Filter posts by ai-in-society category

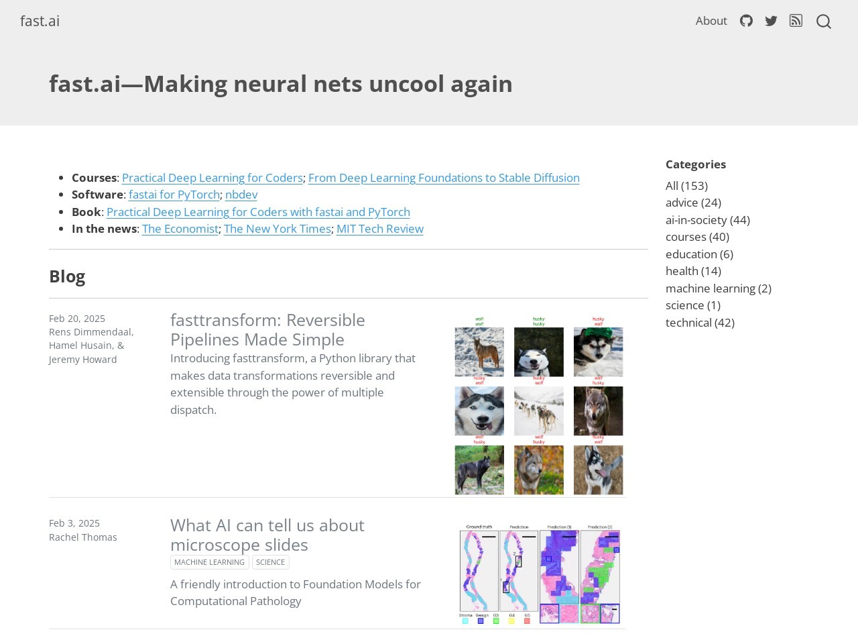[707, 220]
